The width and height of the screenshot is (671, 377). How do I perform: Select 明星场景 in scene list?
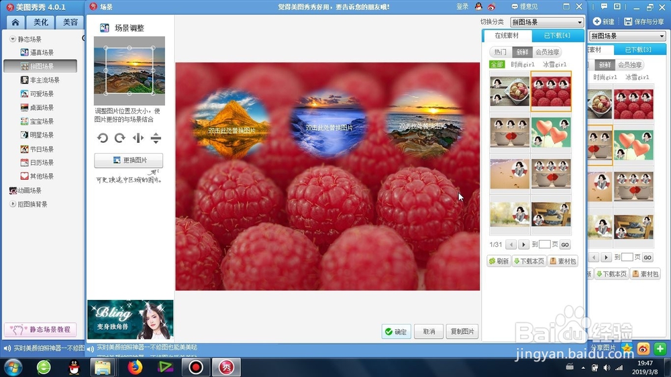37,135
